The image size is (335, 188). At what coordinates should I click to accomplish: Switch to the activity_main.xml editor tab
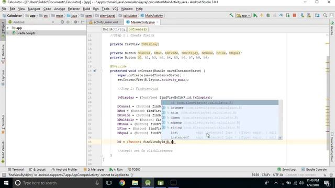[x=105, y=22]
